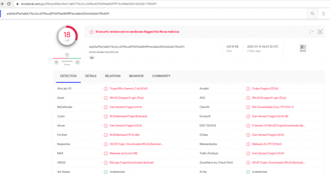Screen dimensions: 330x176
Task: Click the warning icon next to AhnLab-V3 result
Action: point(106,89)
